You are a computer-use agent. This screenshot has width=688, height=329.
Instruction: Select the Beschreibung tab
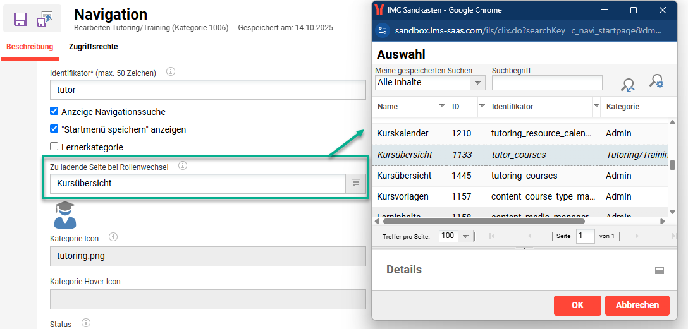tap(30, 47)
